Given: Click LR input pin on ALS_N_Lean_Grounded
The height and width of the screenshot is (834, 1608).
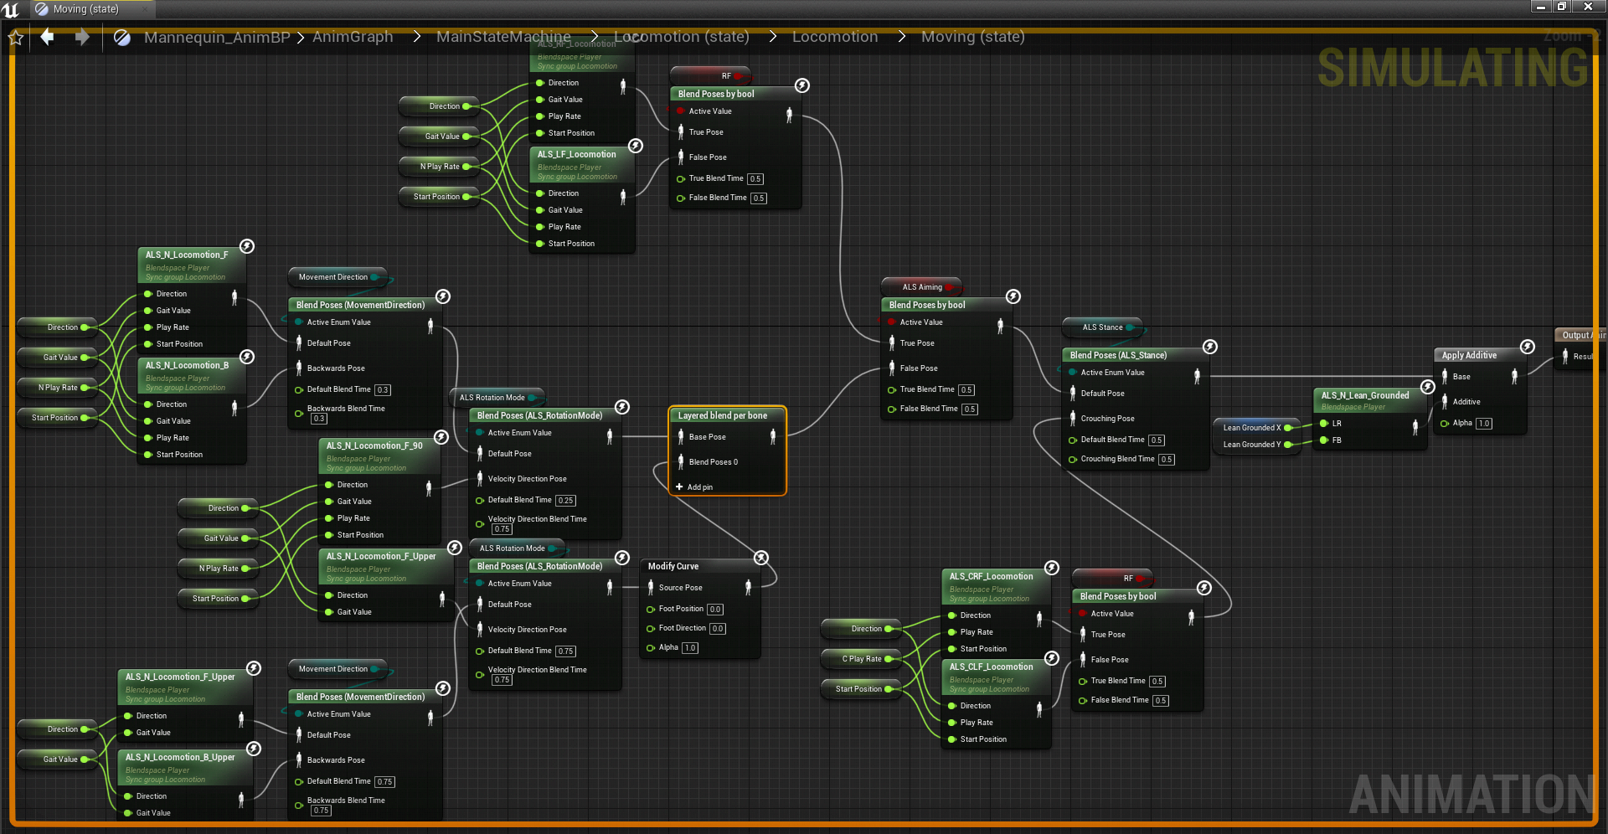Looking at the screenshot, I should (1324, 423).
